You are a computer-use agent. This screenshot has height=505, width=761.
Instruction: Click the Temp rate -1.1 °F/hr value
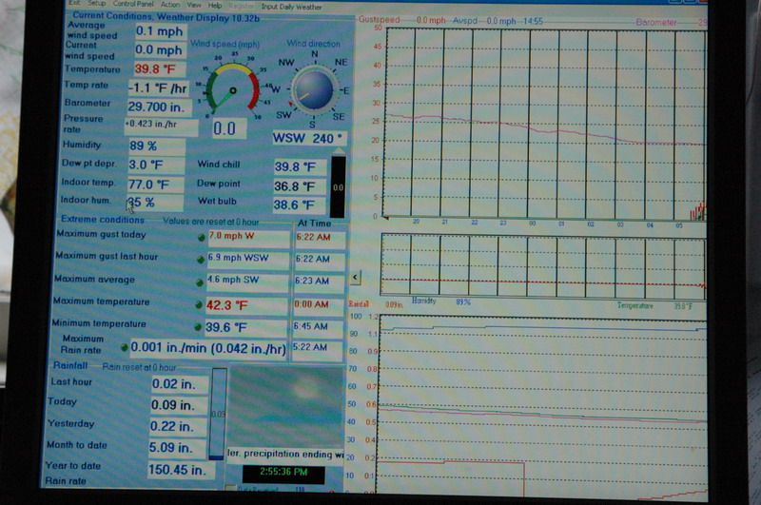[158, 87]
